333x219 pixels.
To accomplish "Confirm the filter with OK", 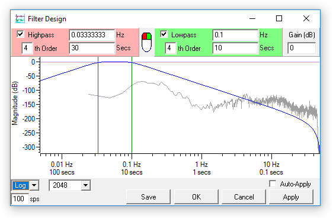I will coord(197,197).
